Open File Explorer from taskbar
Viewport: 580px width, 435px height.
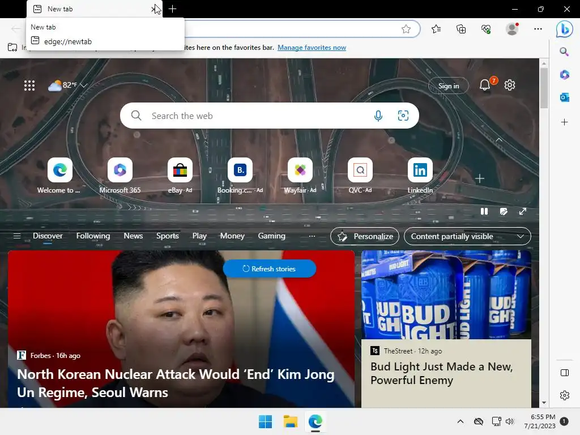(291, 421)
